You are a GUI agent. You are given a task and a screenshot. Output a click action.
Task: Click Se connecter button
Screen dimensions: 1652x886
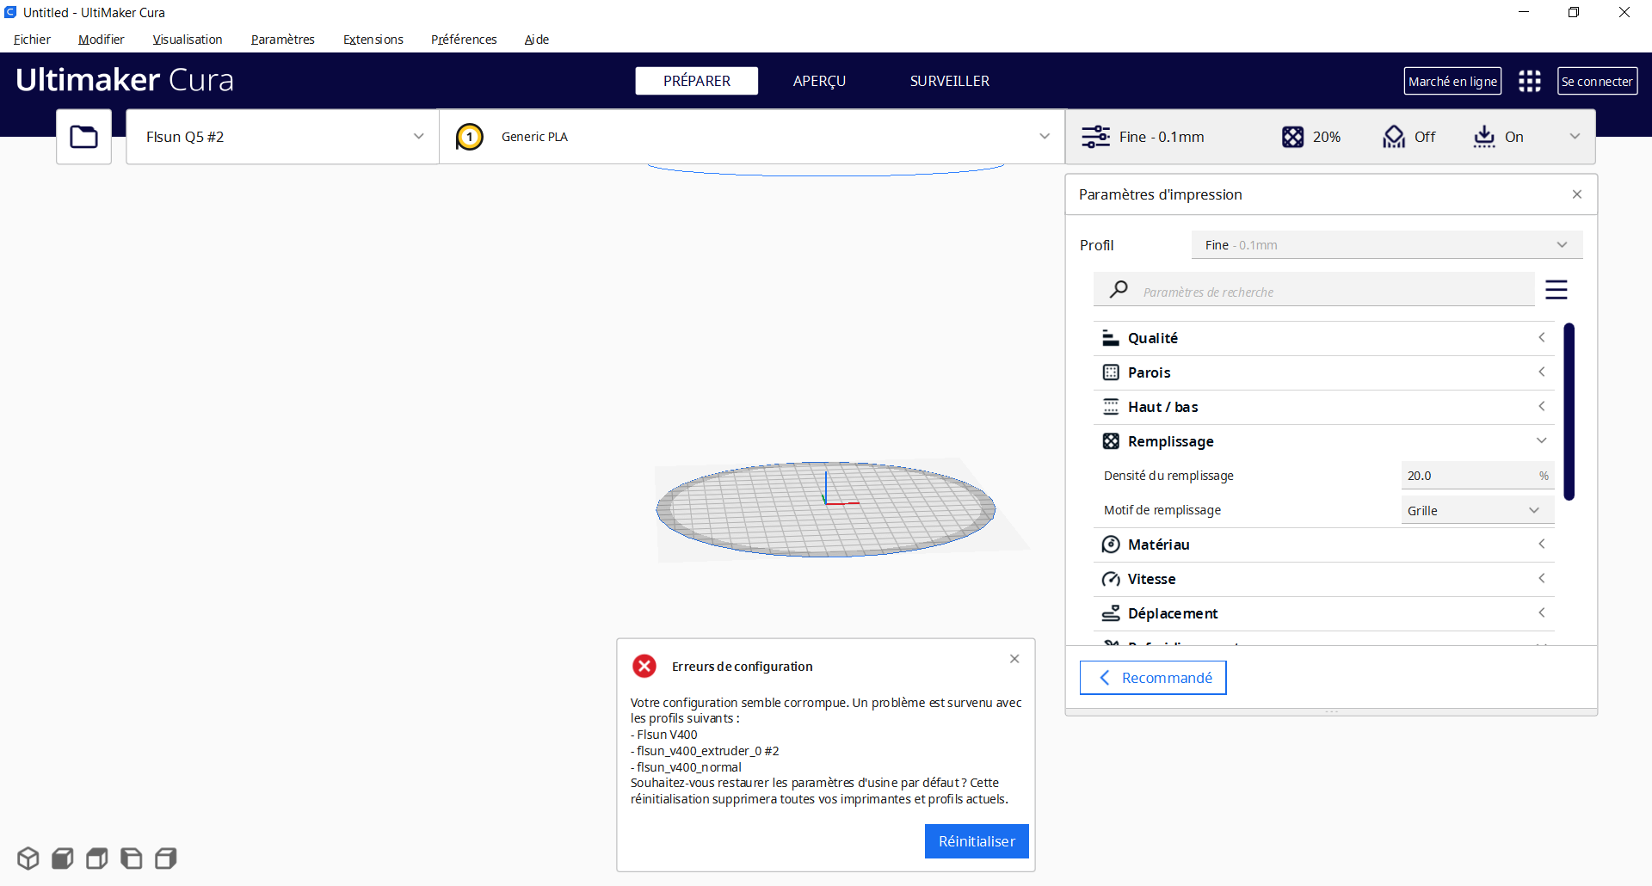pyautogui.click(x=1597, y=81)
